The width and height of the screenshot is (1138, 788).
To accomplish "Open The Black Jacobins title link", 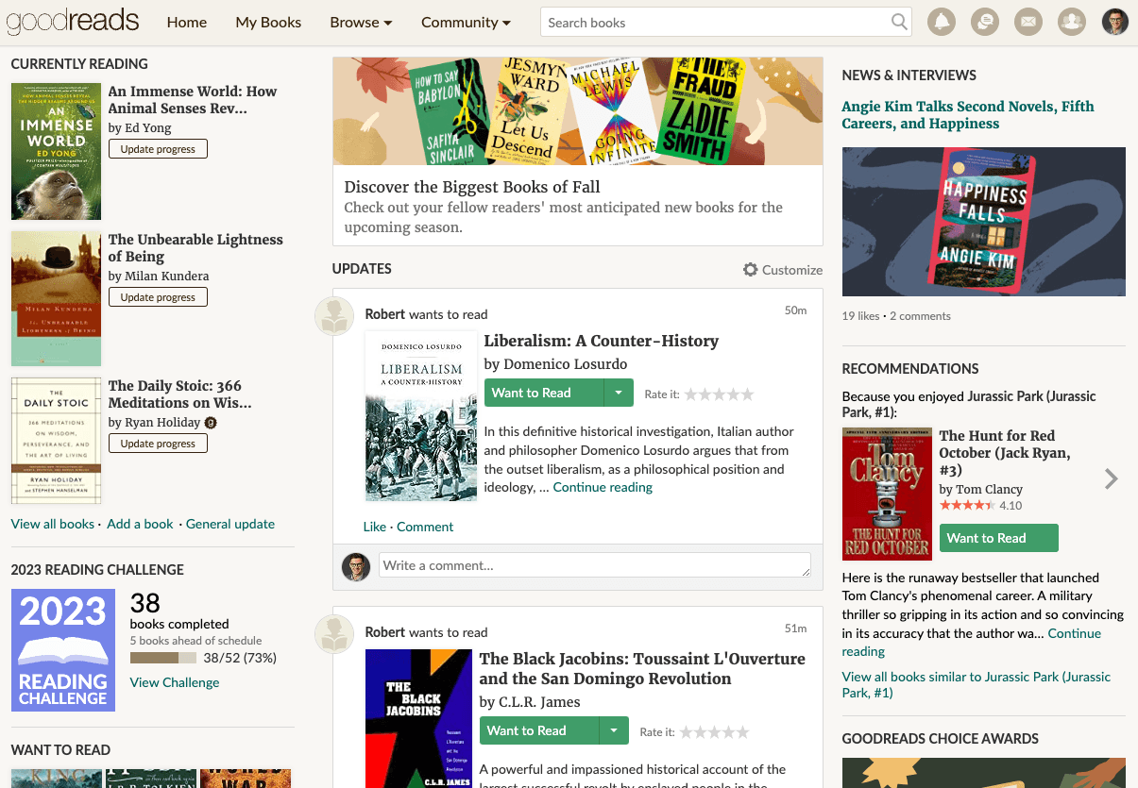I will (x=642, y=668).
